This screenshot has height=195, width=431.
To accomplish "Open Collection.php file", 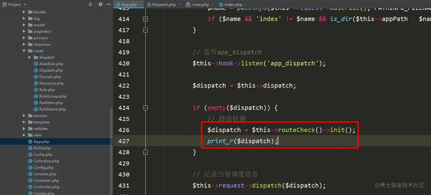I will point(46,161).
